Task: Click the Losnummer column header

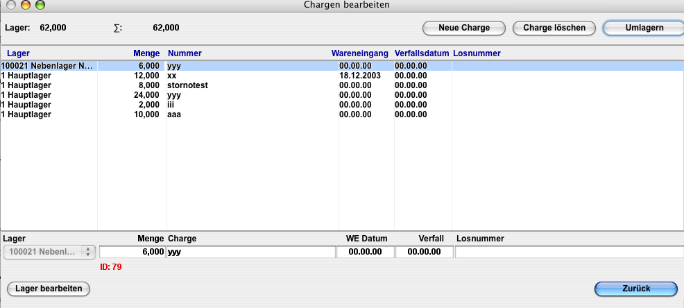Action: click(477, 53)
